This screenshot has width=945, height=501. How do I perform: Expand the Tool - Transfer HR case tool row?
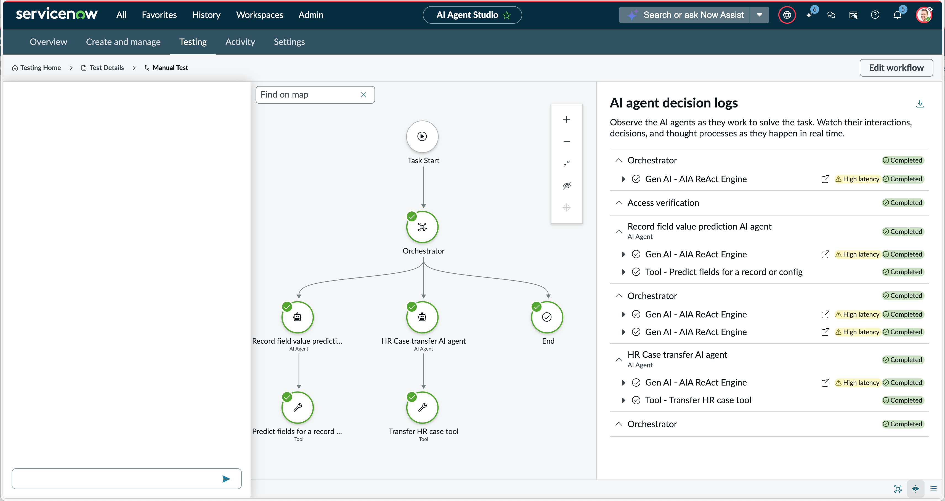pos(623,401)
